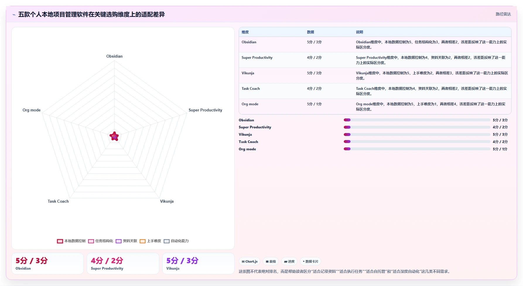Click the Org mode progress bar
The image size is (523, 286).
pyautogui.click(x=417, y=149)
